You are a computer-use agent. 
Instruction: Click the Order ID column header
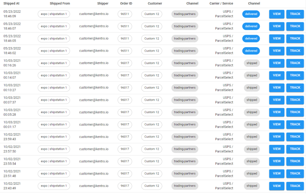click(x=126, y=4)
